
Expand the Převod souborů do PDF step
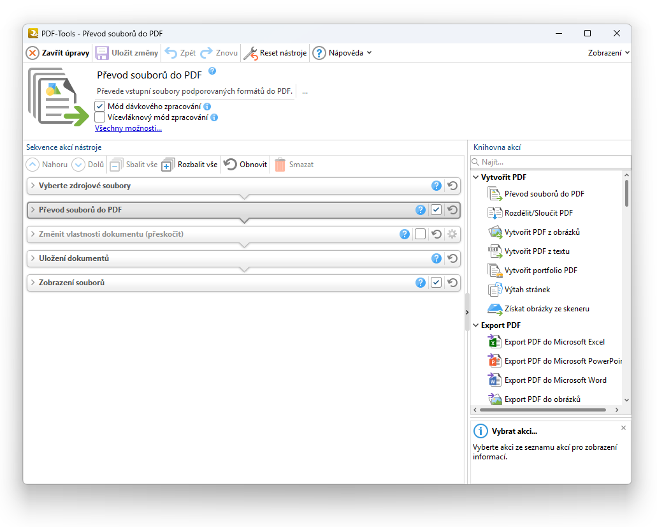(x=32, y=210)
